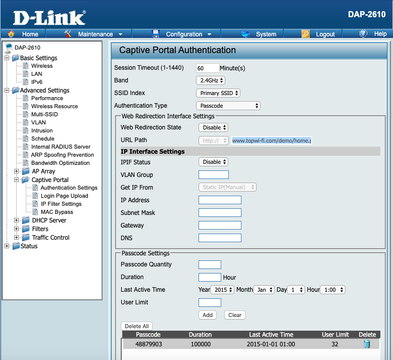
Task: Click the Performance page icon
Action: point(26,98)
